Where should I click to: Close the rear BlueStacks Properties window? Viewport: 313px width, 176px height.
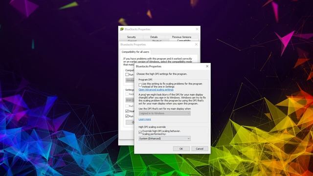(197, 29)
